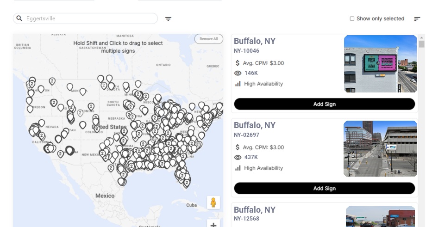Click the availability bars icon for NY-10046
426x227 pixels.
(238, 84)
